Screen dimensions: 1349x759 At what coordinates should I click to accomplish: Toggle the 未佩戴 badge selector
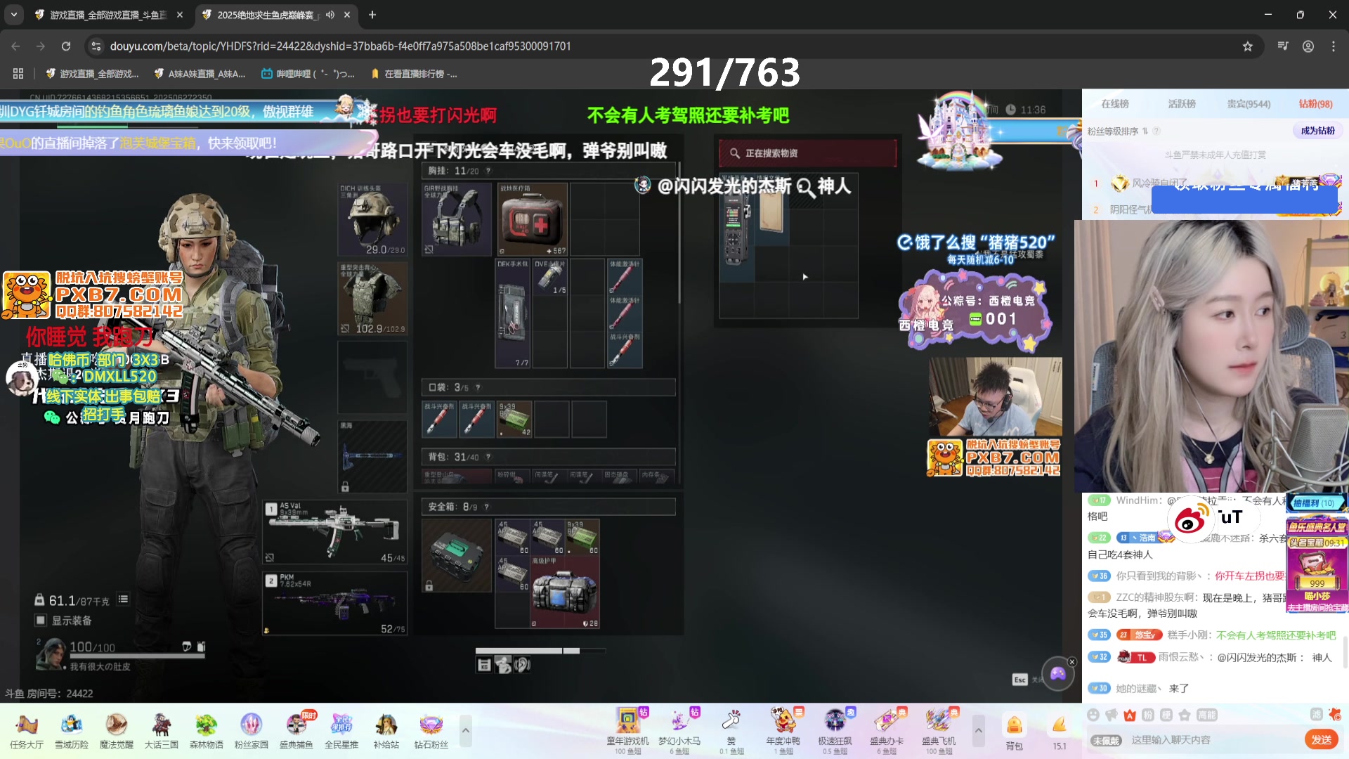(1106, 741)
